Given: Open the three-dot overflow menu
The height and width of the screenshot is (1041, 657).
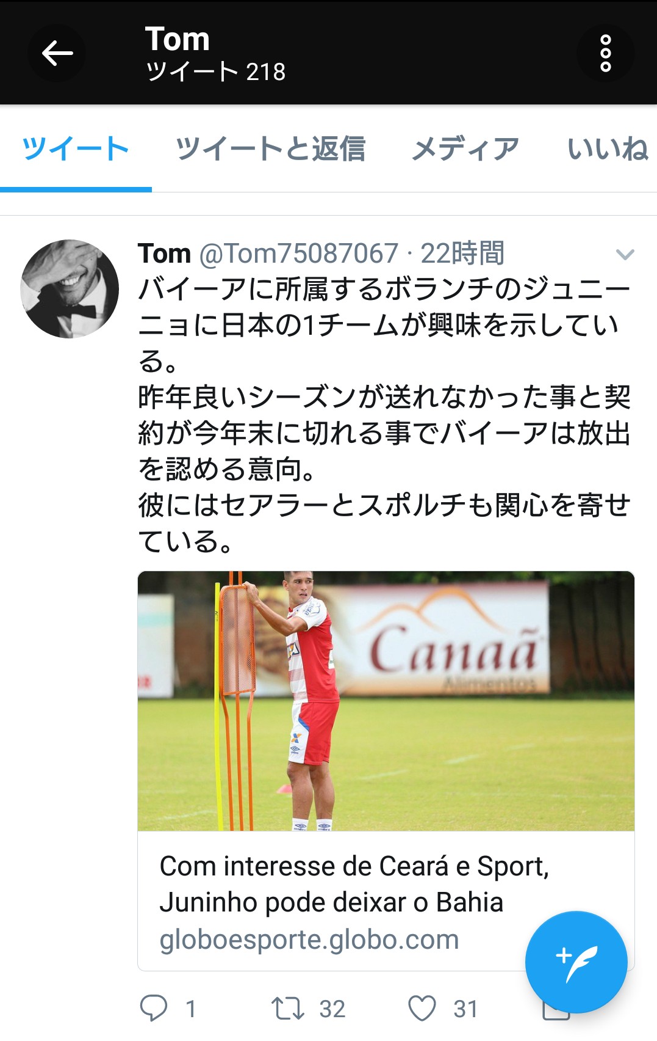Looking at the screenshot, I should point(605,53).
